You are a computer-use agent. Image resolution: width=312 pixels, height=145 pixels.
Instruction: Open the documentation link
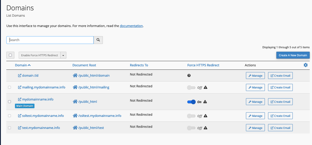[x=131, y=26]
